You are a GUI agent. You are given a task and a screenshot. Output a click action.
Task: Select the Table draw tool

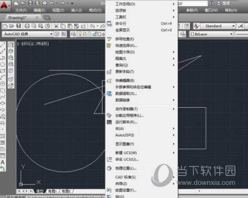tap(3, 155)
